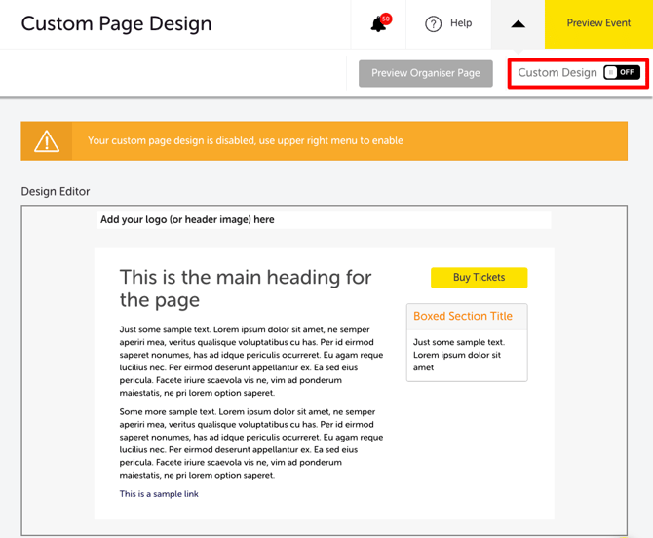Screen dimensions: 653x538
Task: Click the 'Add your logo (or header image) here' area
Action: tap(324, 220)
